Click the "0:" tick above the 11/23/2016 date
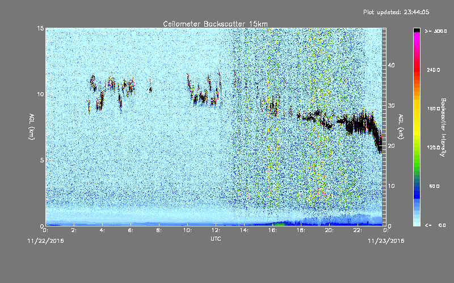Screen dimensions: 454x283 (x=386, y=230)
